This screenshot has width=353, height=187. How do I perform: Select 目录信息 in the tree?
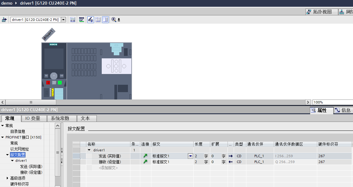click(x=18, y=131)
